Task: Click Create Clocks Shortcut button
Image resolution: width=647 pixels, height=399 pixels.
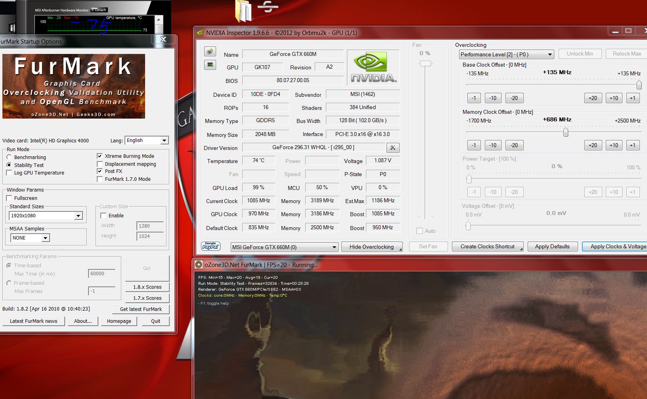Action: click(488, 246)
